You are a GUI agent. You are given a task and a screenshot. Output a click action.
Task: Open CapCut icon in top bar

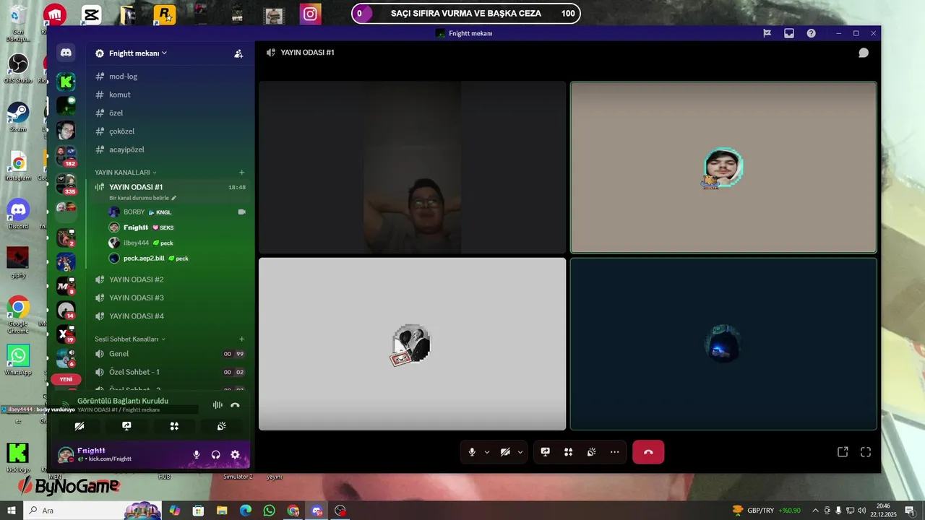tap(90, 14)
